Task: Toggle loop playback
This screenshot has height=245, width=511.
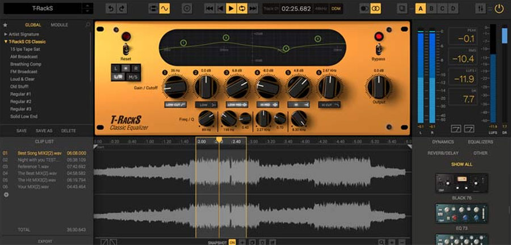Action: [x=242, y=9]
